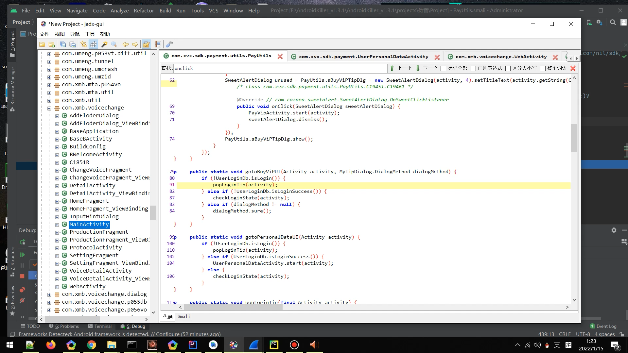Expand the com.xmb.mta.util package

[x=49, y=92]
